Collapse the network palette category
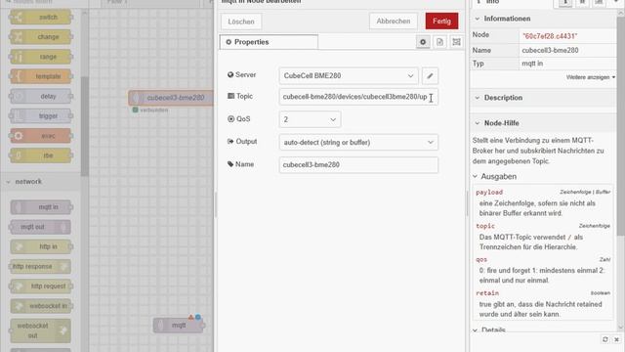The image size is (625, 352). [x=40, y=182]
